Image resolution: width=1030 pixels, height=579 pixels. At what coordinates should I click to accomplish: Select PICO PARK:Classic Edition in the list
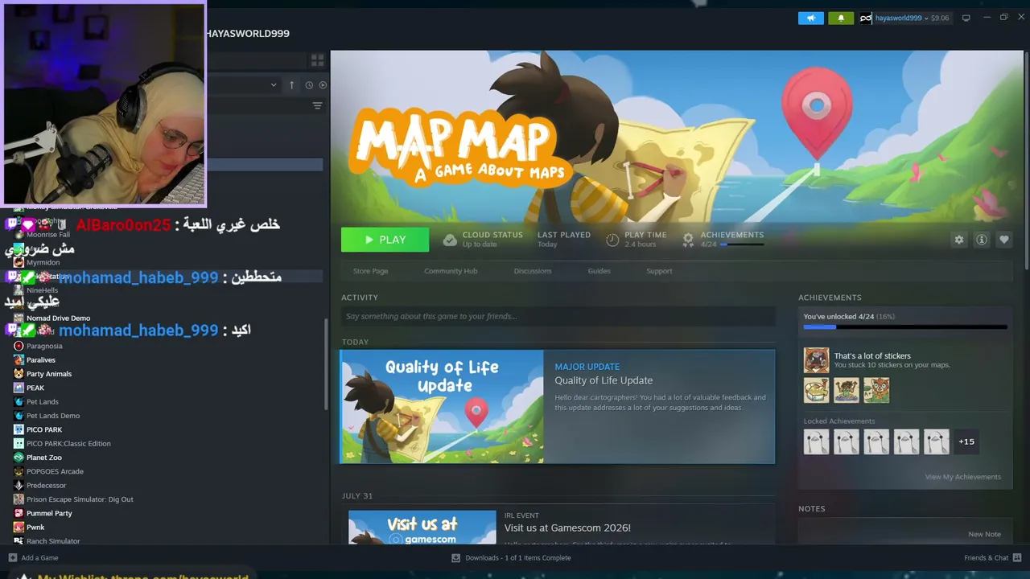click(68, 444)
